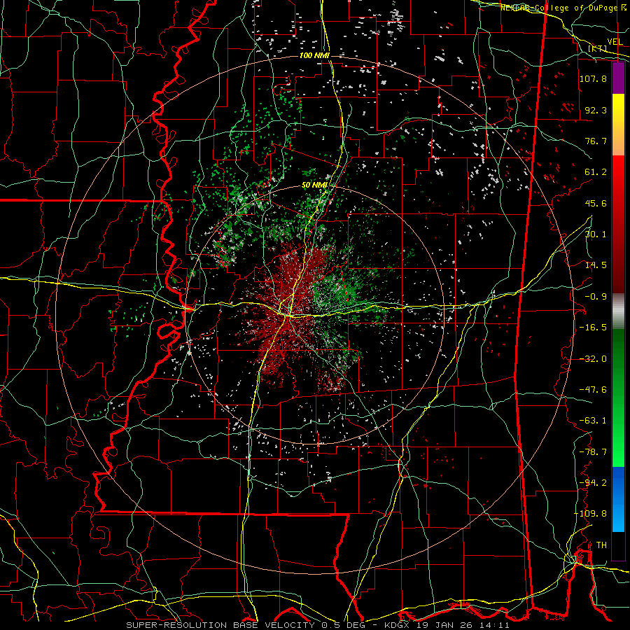Click the [KT] units label
Screen dimensions: 630x630
point(598,48)
